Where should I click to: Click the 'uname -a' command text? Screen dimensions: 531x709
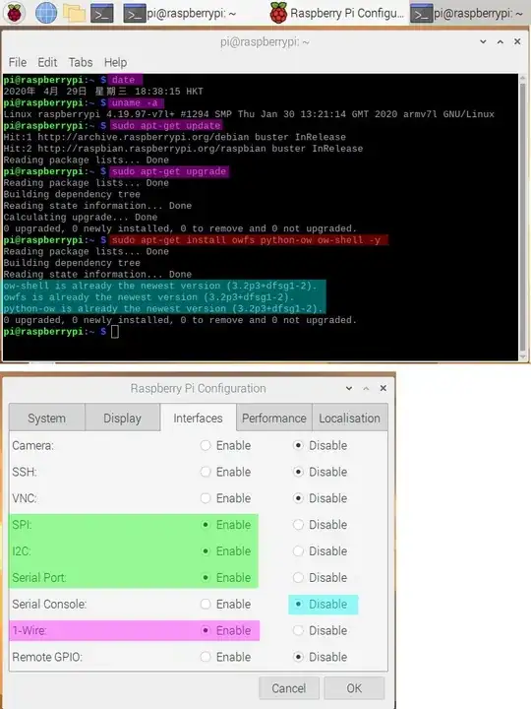[135, 102]
